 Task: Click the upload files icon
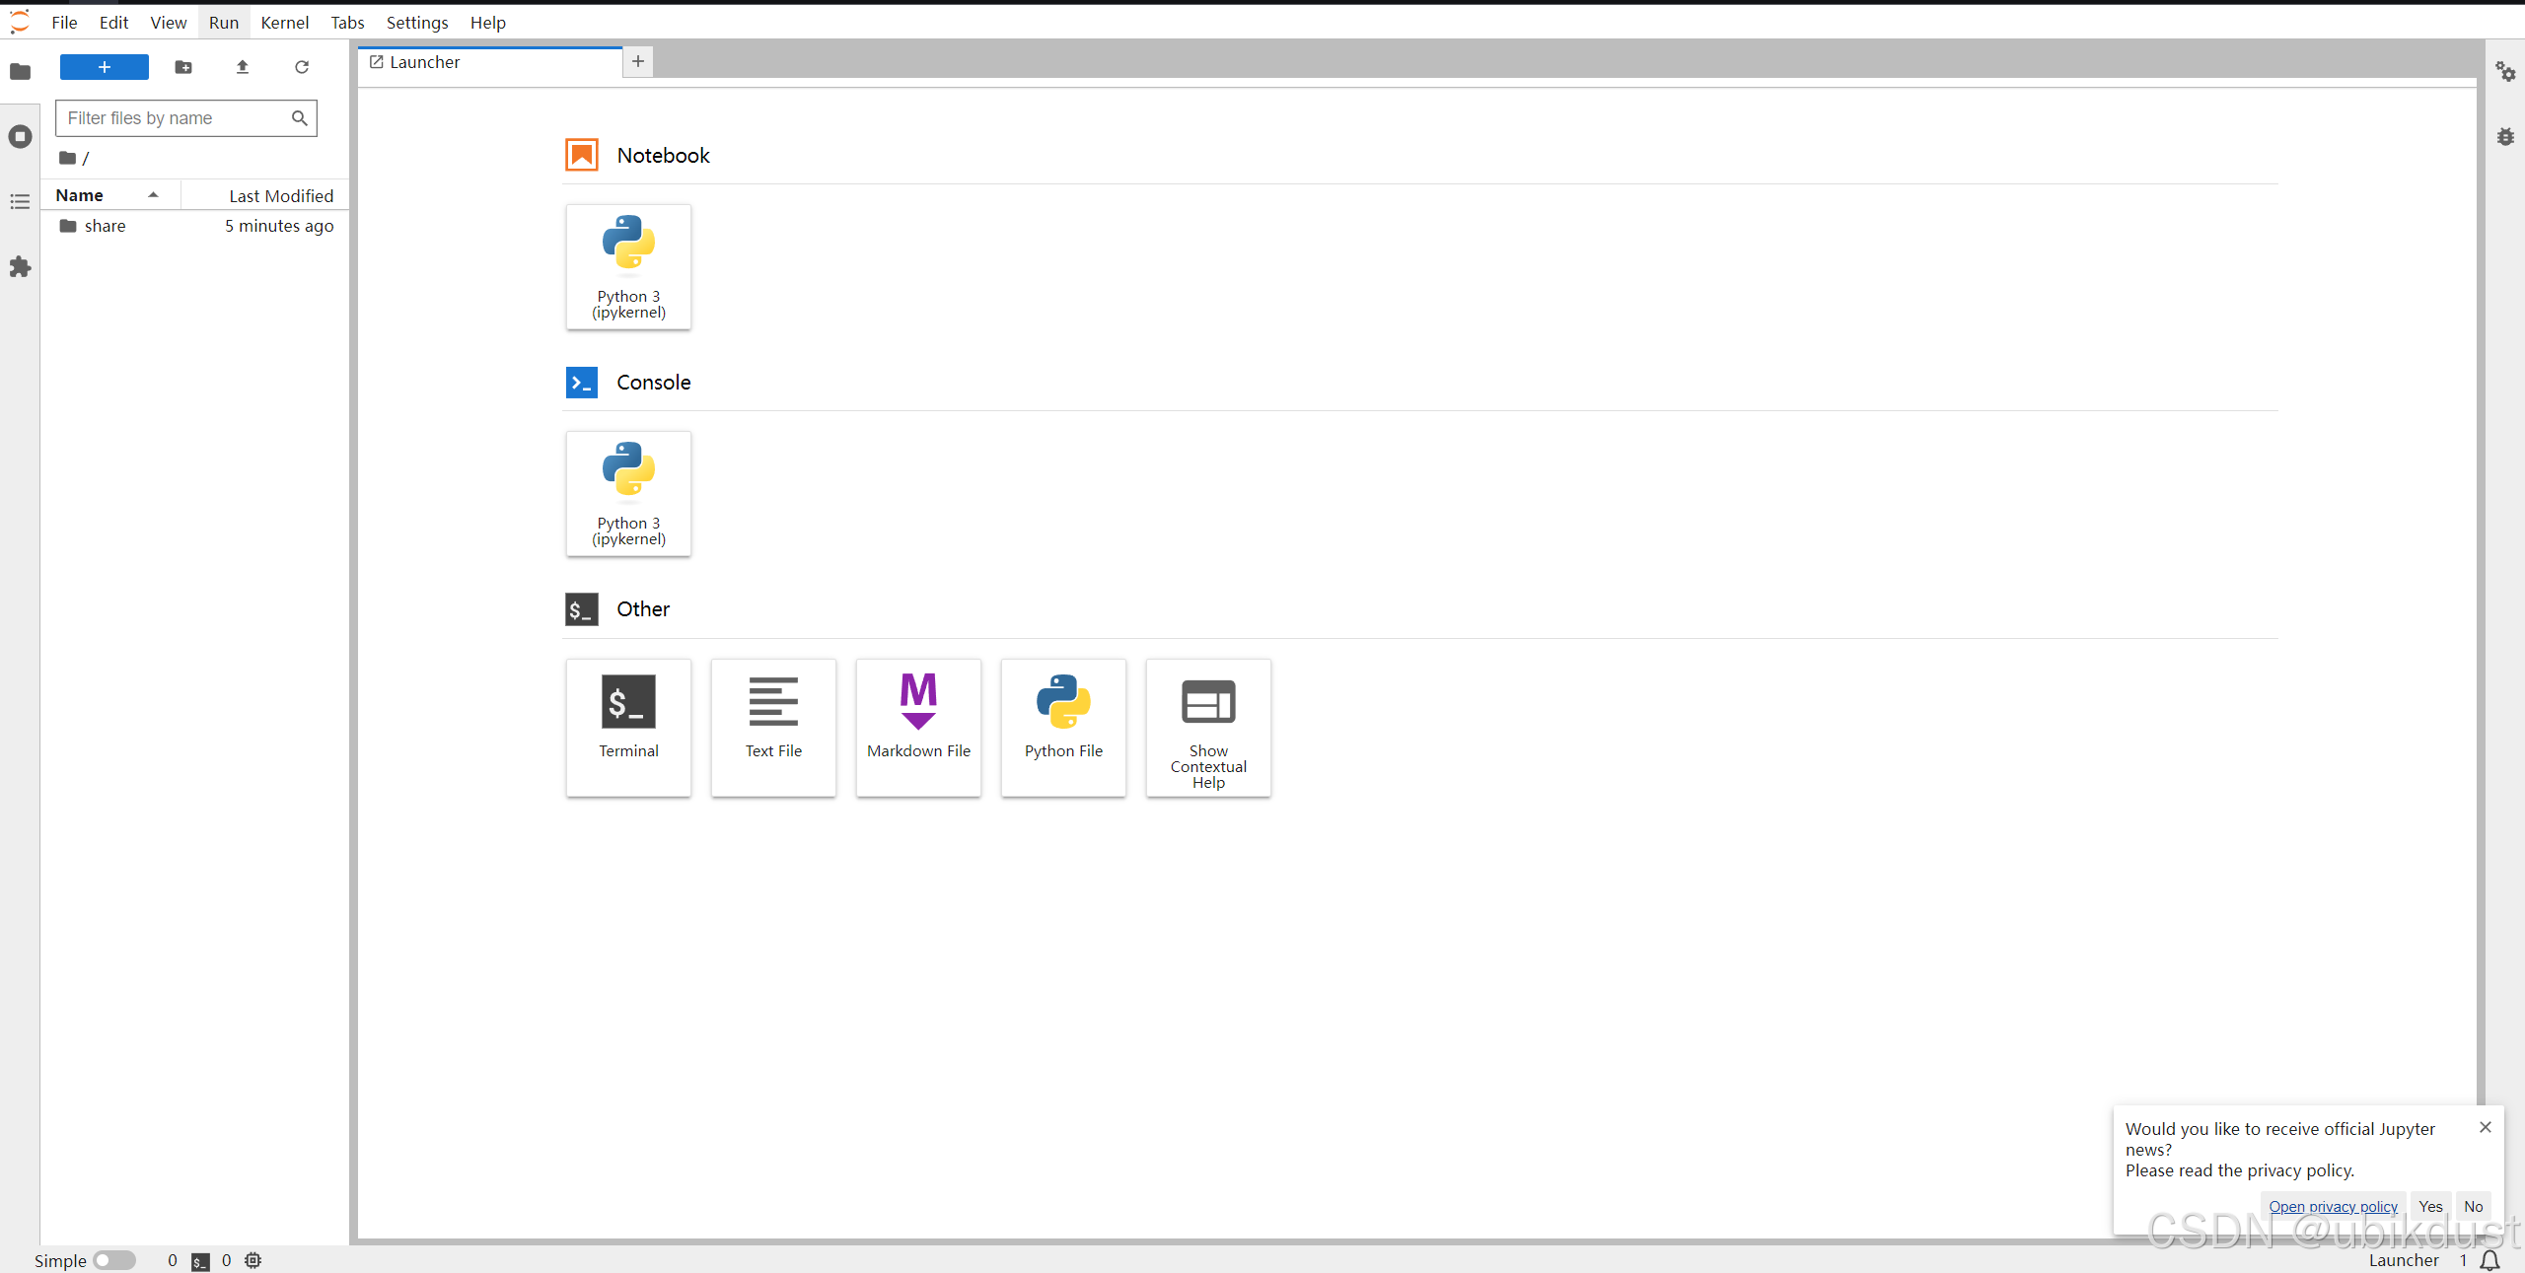pos(243,67)
